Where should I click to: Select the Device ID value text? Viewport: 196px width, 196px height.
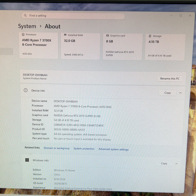tap(79, 125)
